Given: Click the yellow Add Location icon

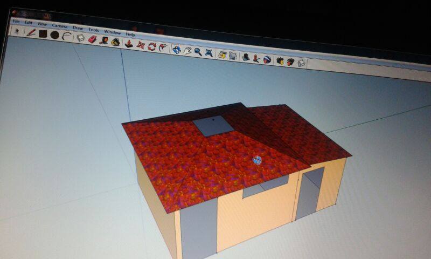Looking at the screenshot, I should 222,54.
